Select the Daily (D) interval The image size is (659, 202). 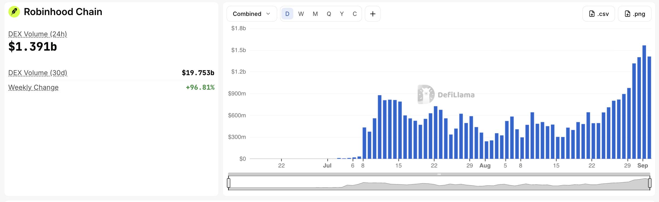[287, 14]
